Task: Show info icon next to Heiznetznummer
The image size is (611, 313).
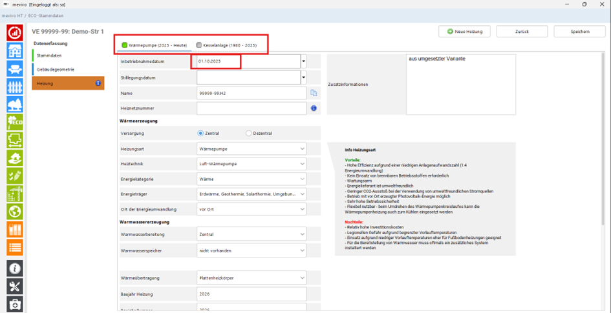Action: pos(314,108)
